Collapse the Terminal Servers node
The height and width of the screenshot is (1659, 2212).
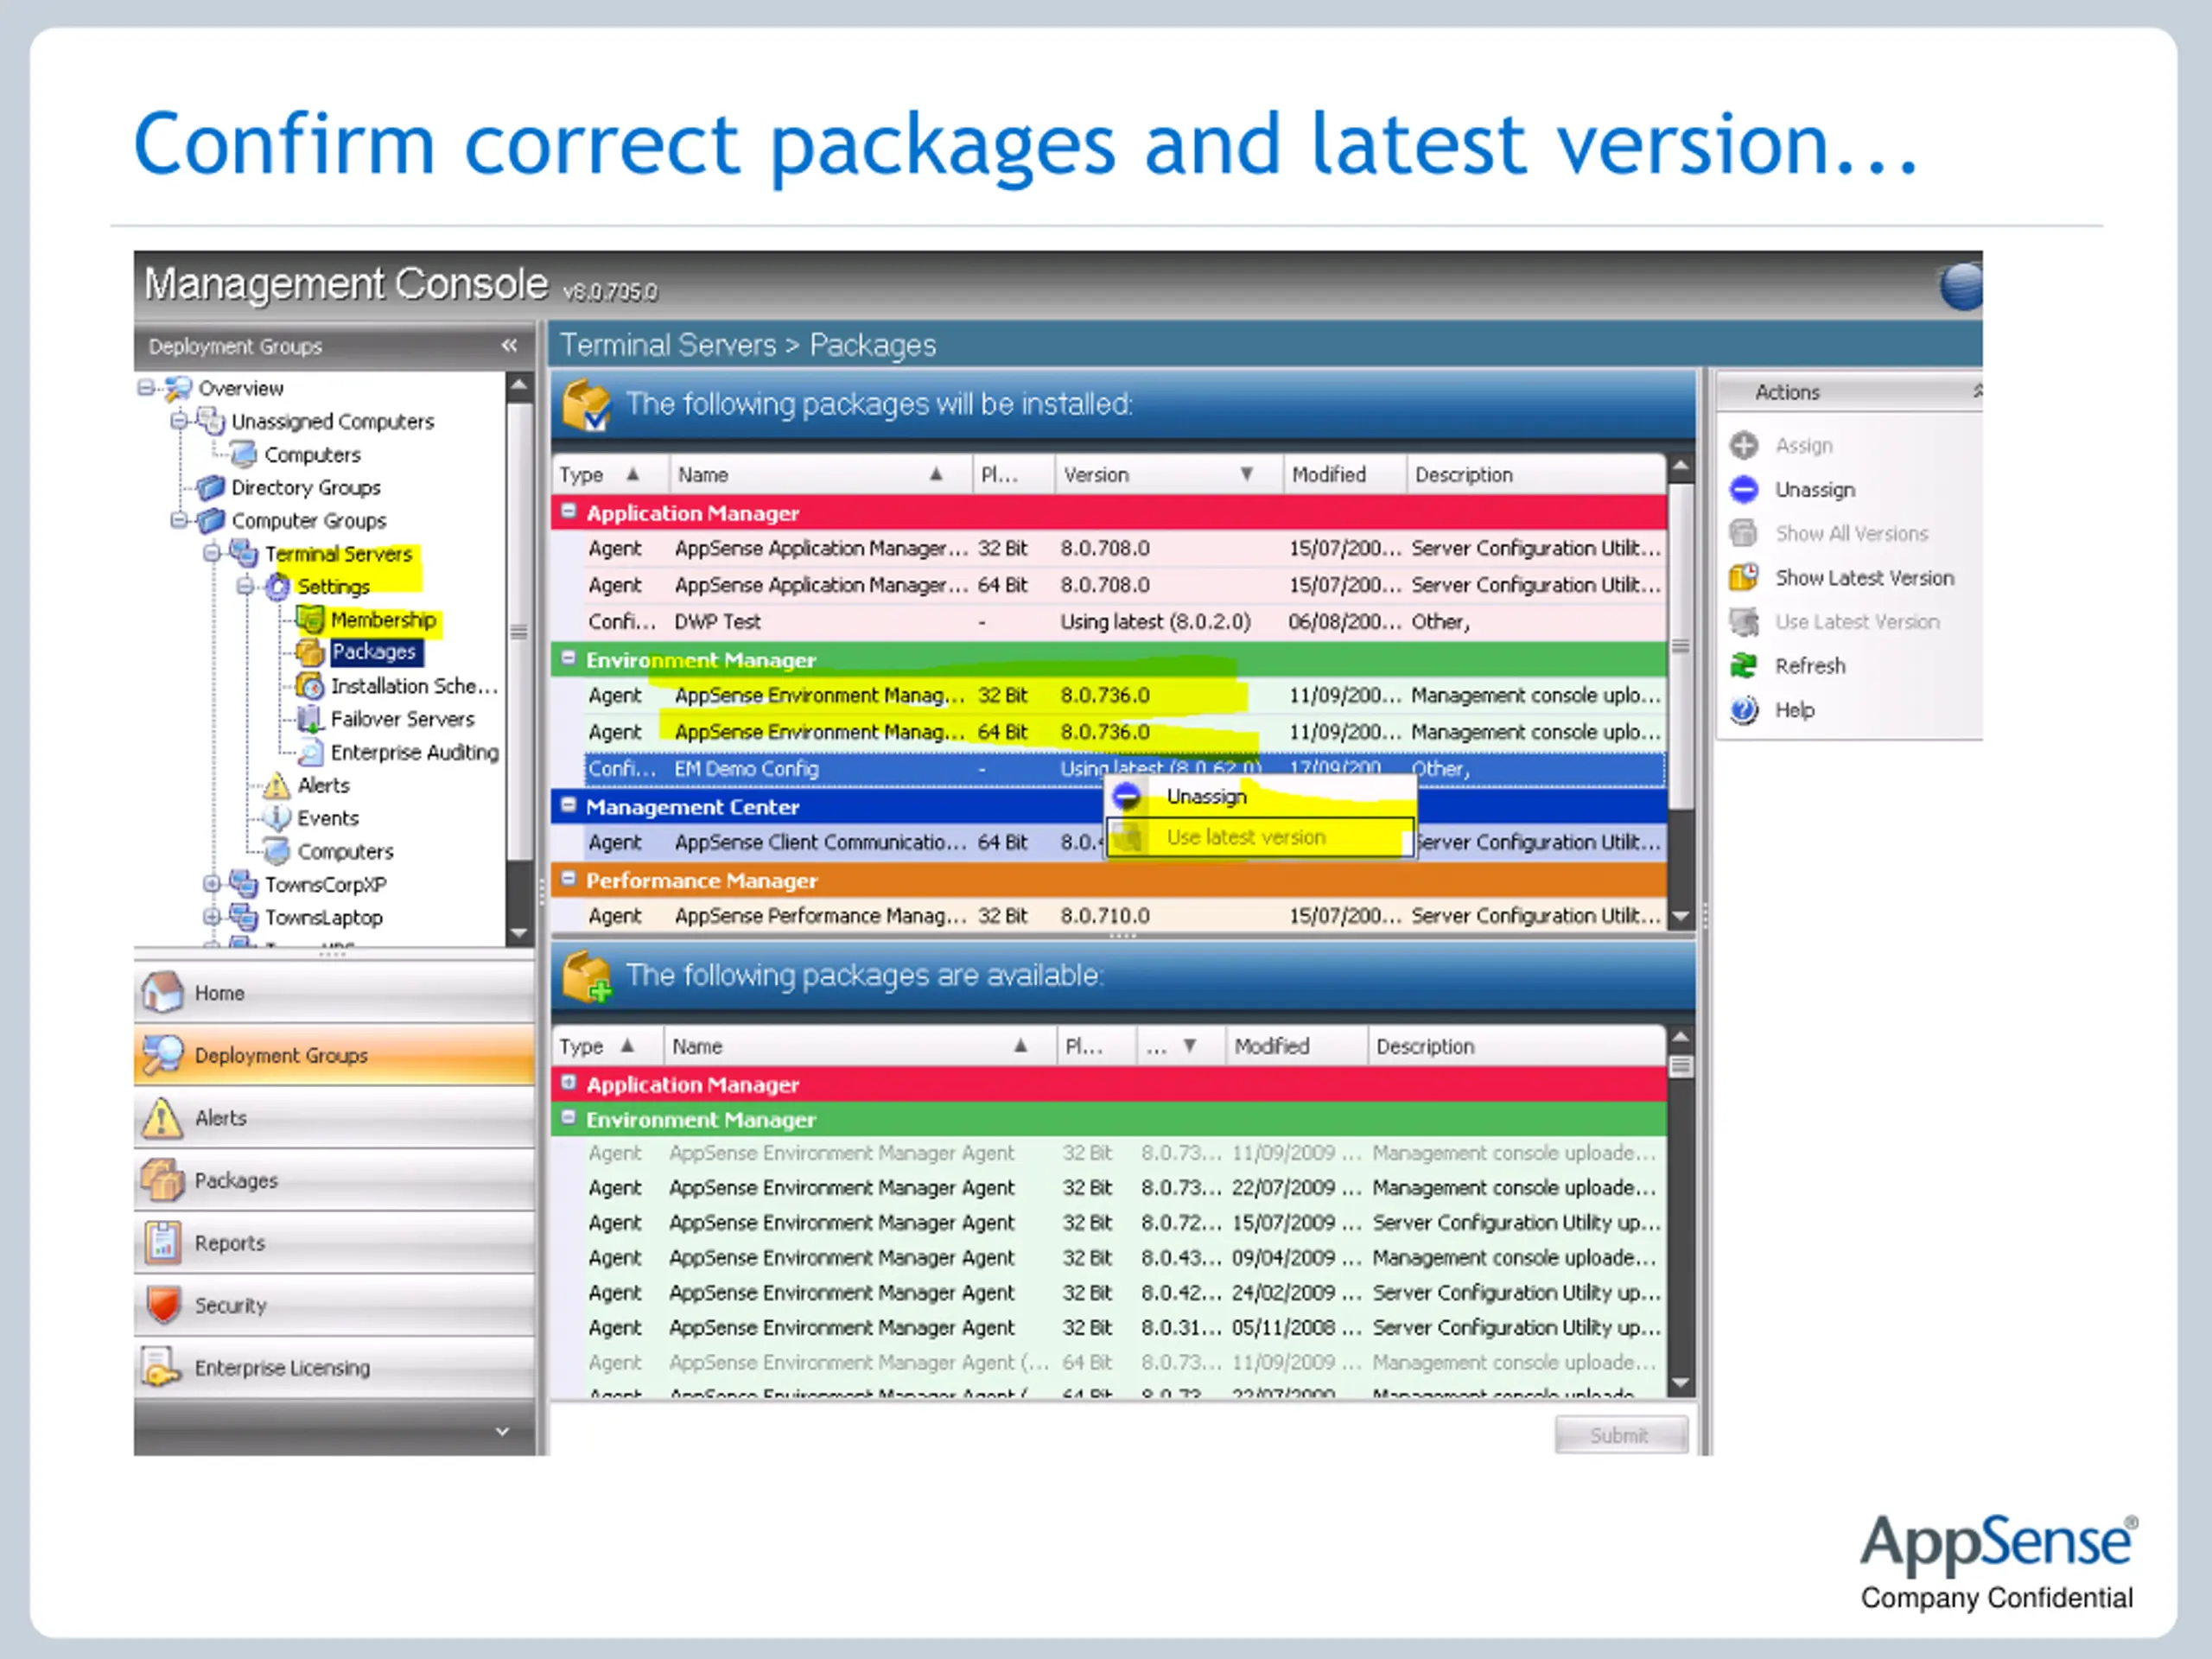(212, 553)
